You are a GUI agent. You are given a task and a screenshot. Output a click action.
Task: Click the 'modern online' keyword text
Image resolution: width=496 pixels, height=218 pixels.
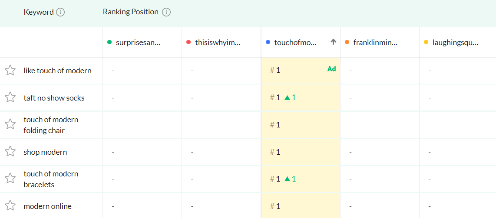tap(47, 206)
